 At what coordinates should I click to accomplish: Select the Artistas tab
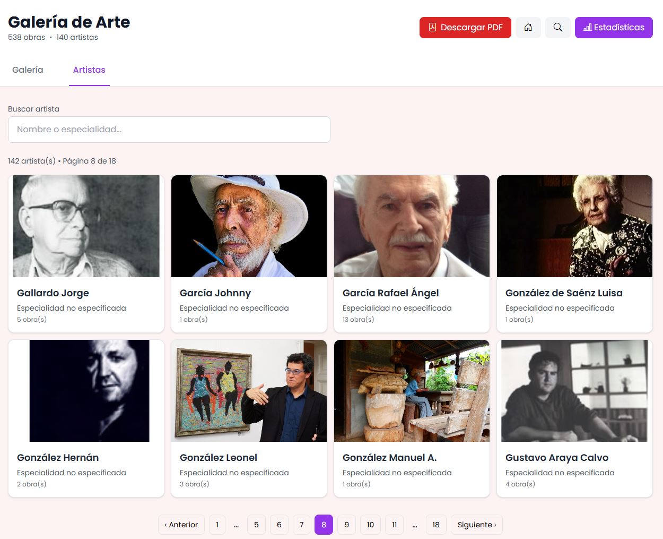[x=89, y=70]
